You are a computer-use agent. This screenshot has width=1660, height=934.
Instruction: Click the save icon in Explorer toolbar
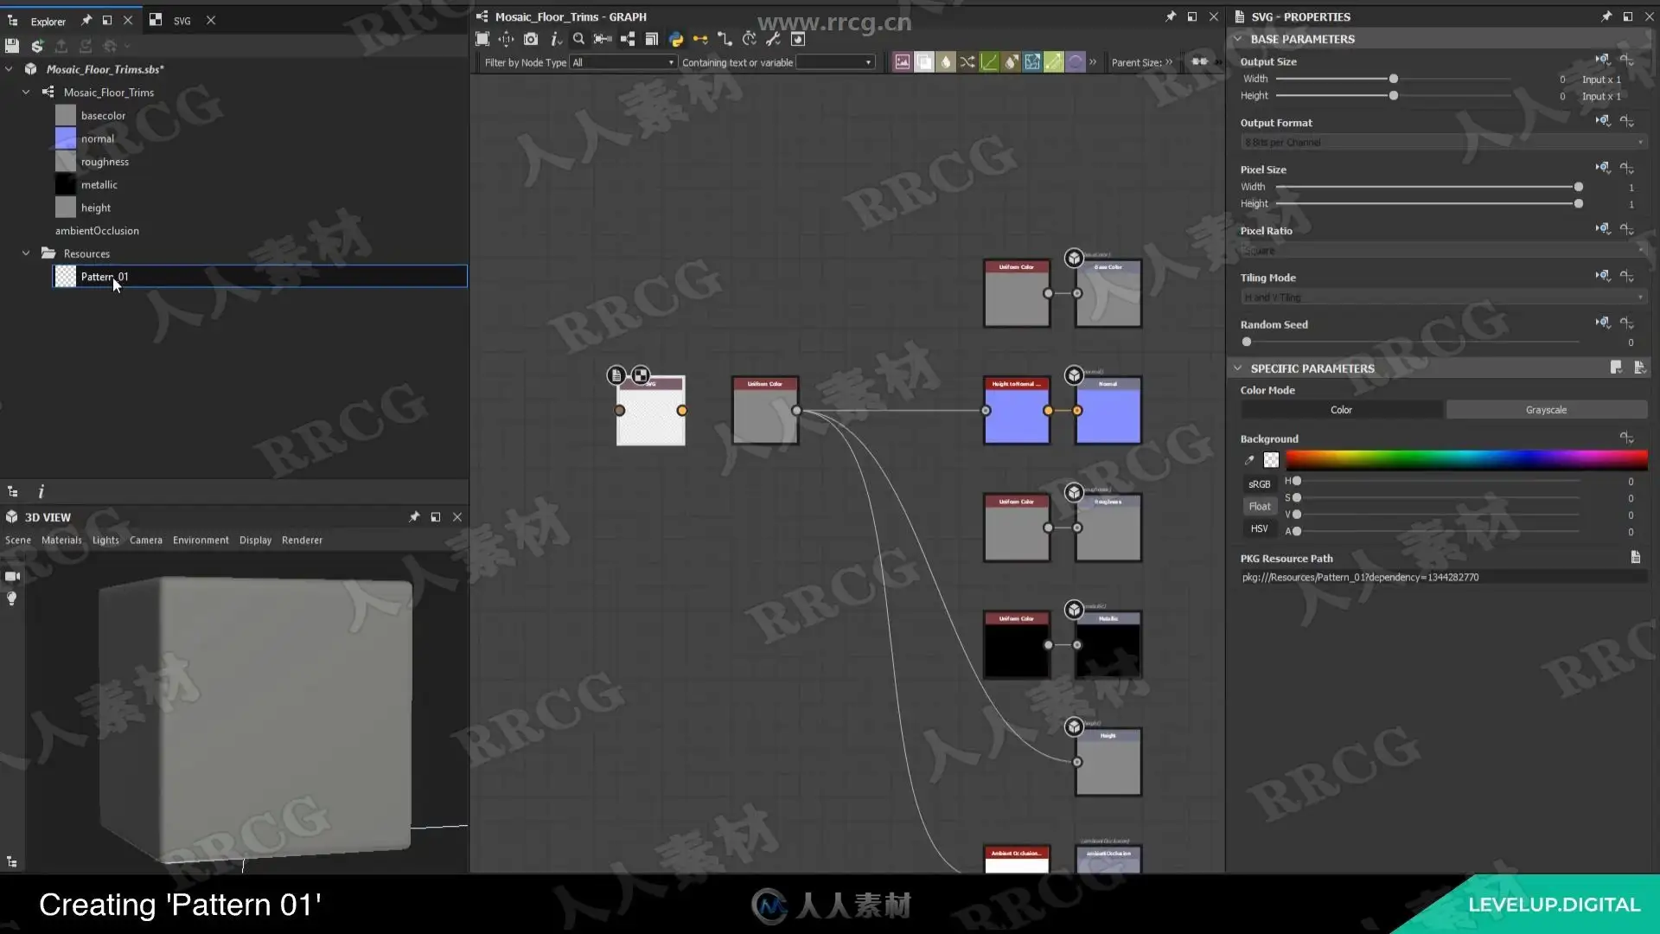pos(12,46)
